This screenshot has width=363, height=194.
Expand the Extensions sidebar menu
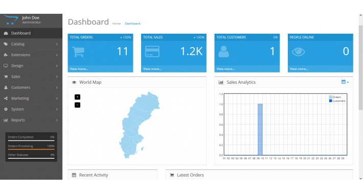31,55
